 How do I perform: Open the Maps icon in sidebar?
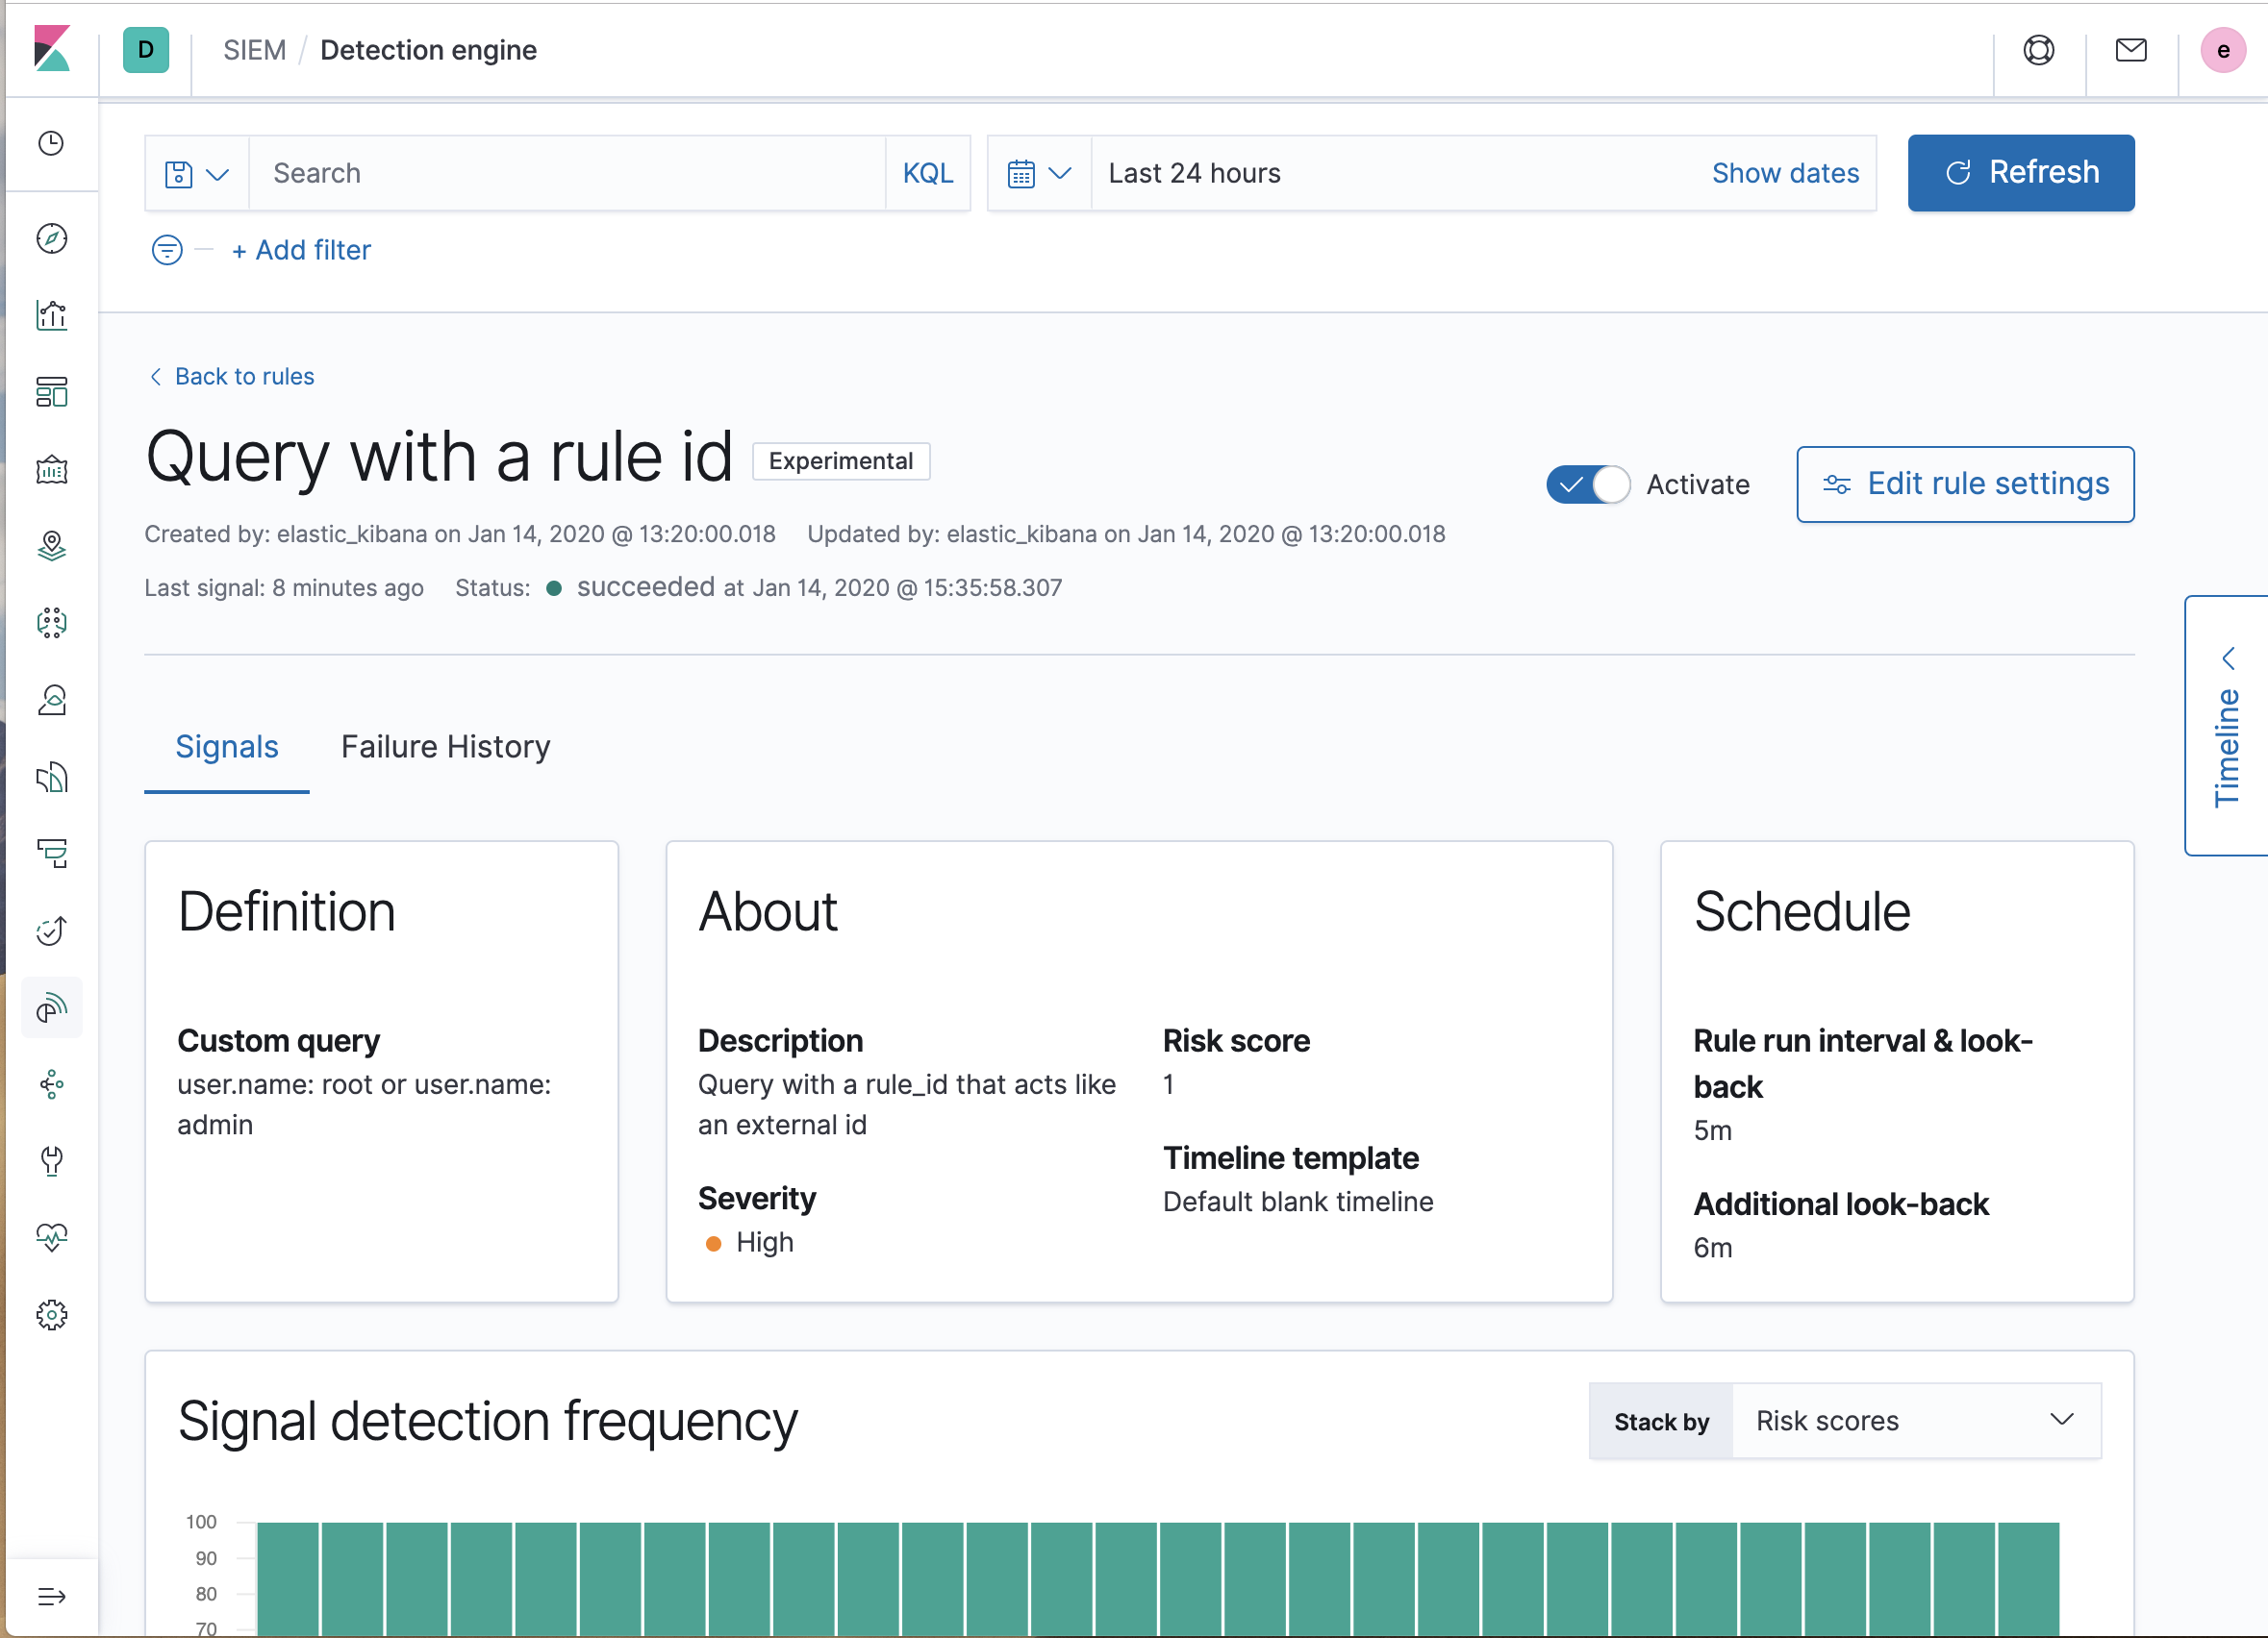pyautogui.click(x=51, y=546)
